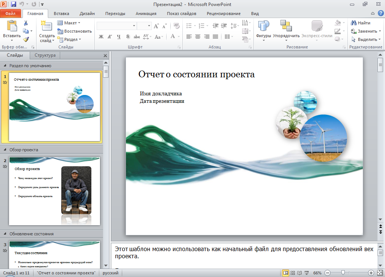Fit slide to current window icon
Image resolution: width=385 pixels, height=277 pixels.
pos(379,273)
